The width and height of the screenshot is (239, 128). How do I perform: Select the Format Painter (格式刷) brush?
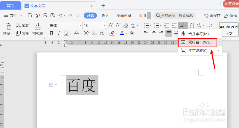(x=37, y=29)
